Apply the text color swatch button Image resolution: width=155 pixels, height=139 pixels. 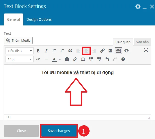coord(54,59)
